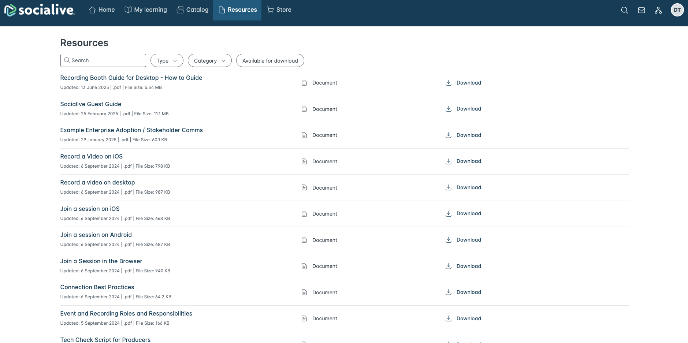Open Event and Recording Roles and Responsibilities
This screenshot has height=343, width=688.
click(126, 313)
